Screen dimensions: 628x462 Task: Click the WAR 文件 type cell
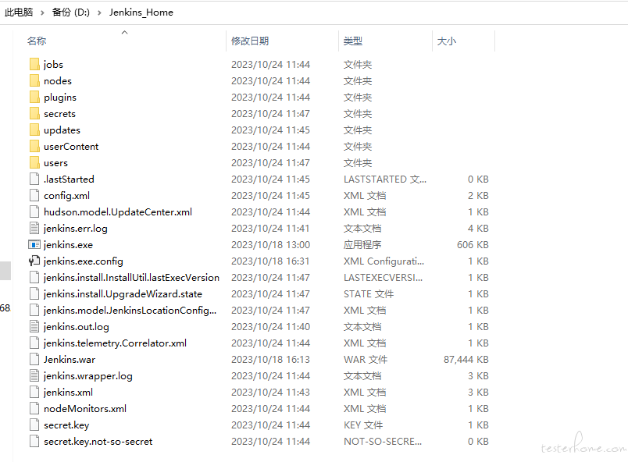pos(366,360)
